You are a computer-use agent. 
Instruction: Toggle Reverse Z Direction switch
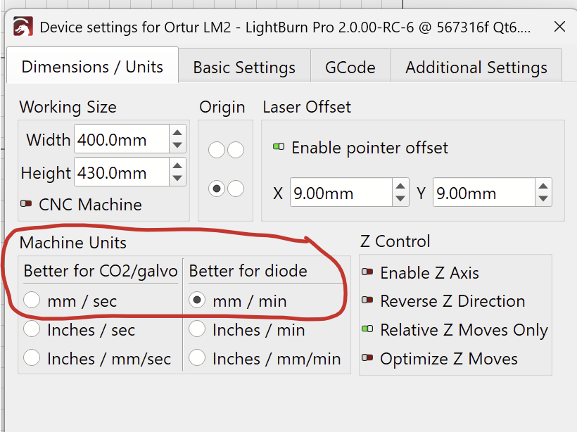click(367, 300)
